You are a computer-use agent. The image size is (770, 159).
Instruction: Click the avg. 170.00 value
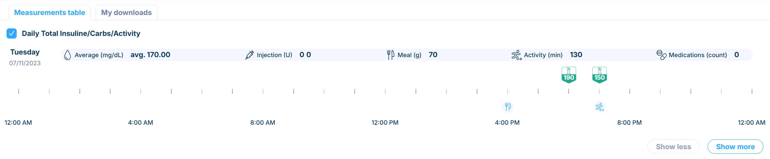click(150, 55)
